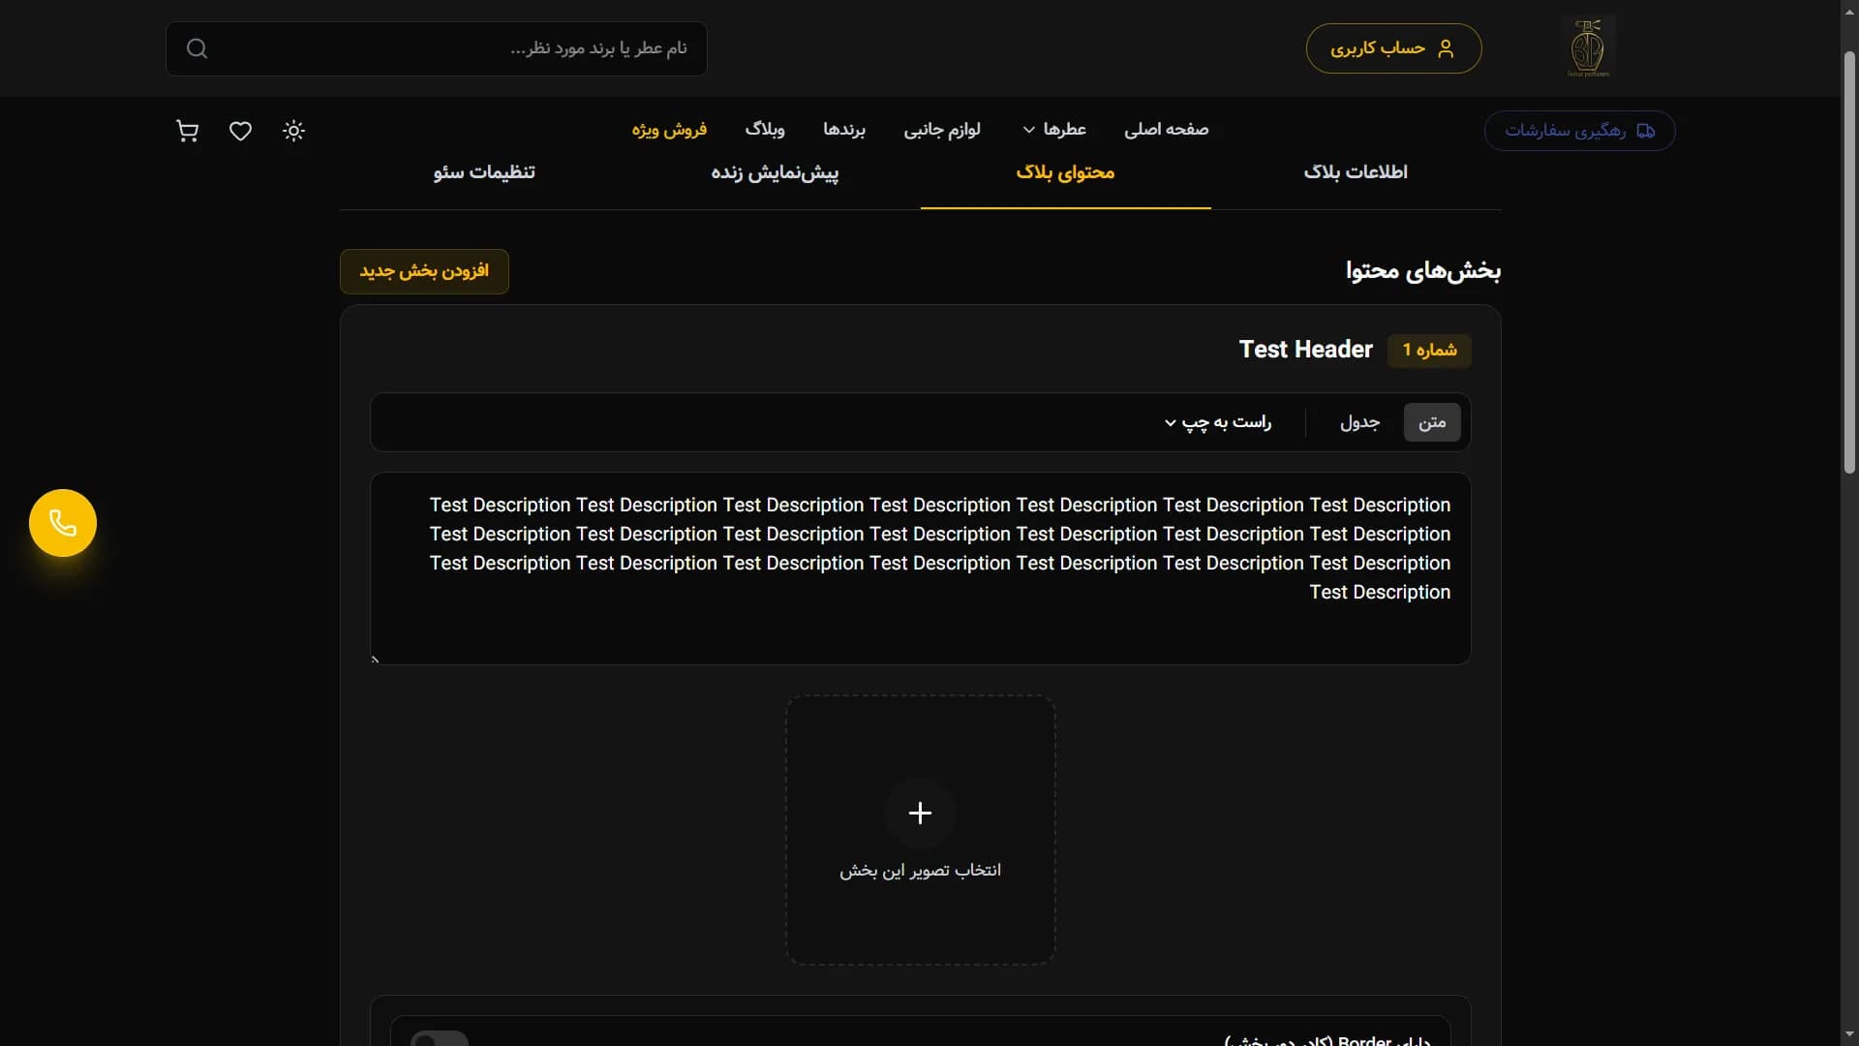Click the scrollbar down arrow
1859x1046 pixels.
(1849, 1033)
